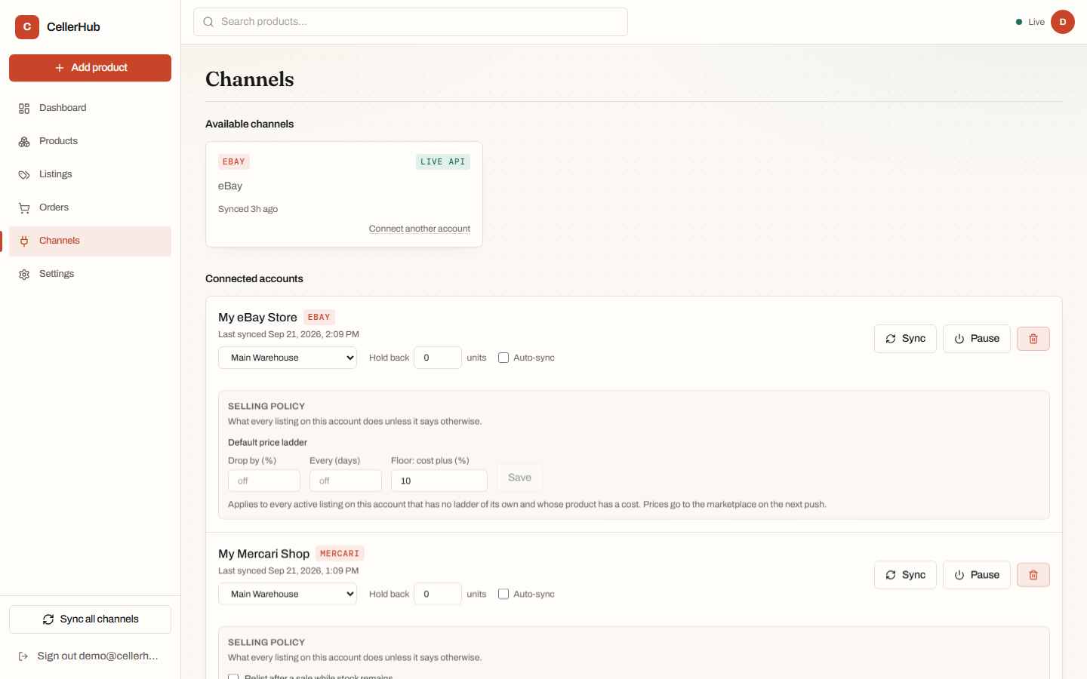Click the Drop by (%) field
The width and height of the screenshot is (1087, 679).
264,481
